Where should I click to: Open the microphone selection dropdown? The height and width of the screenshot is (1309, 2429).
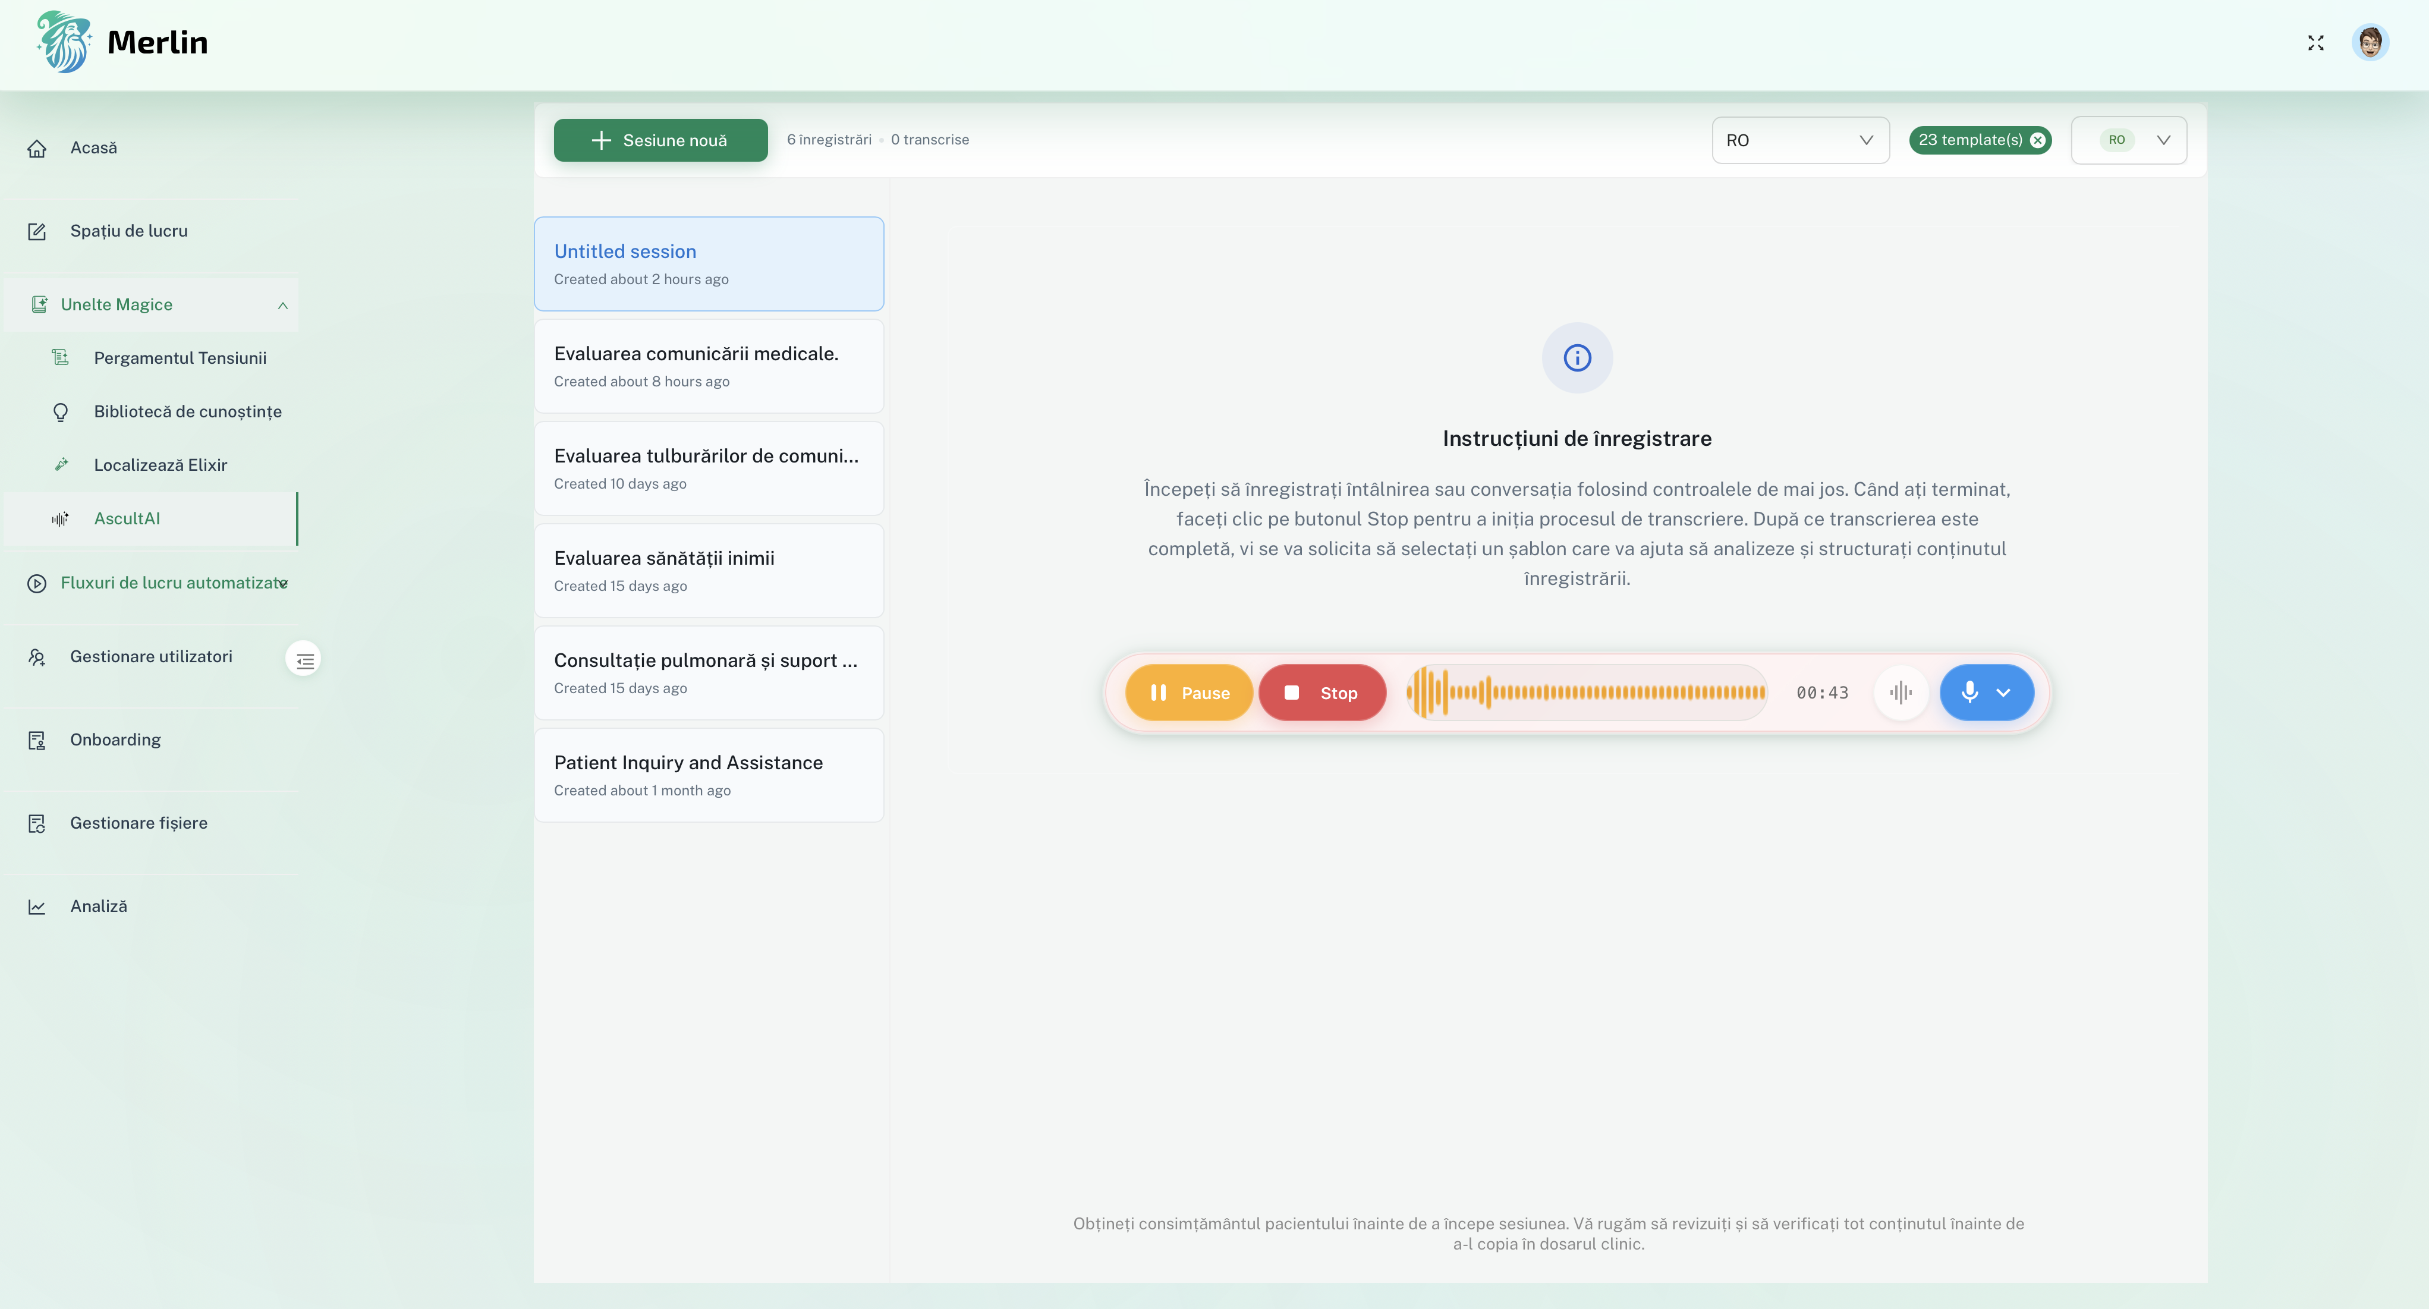pyautogui.click(x=2003, y=693)
